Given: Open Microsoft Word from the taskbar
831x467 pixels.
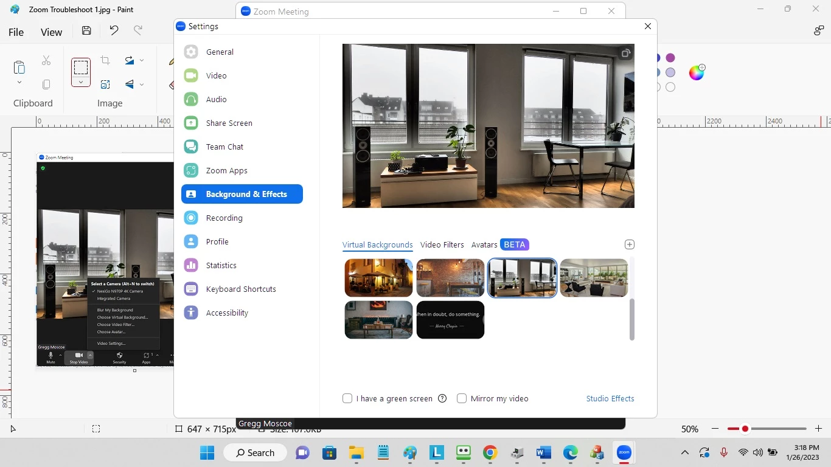Looking at the screenshot, I should (x=543, y=452).
